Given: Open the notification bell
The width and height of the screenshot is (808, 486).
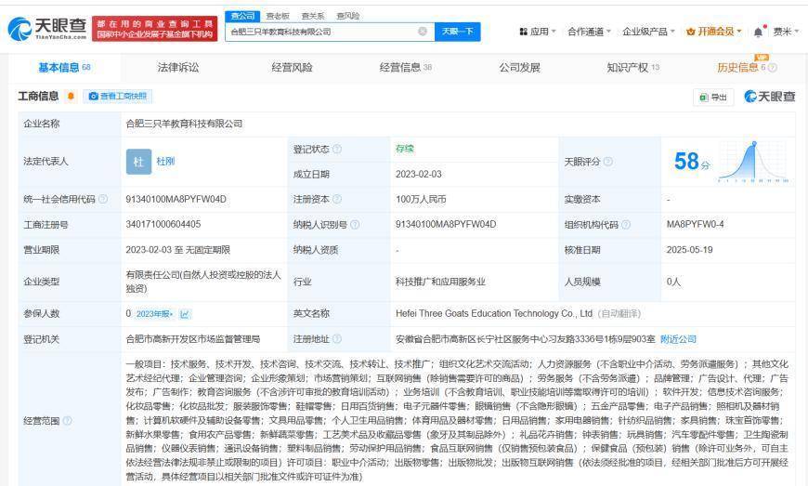Looking at the screenshot, I should pos(758,32).
